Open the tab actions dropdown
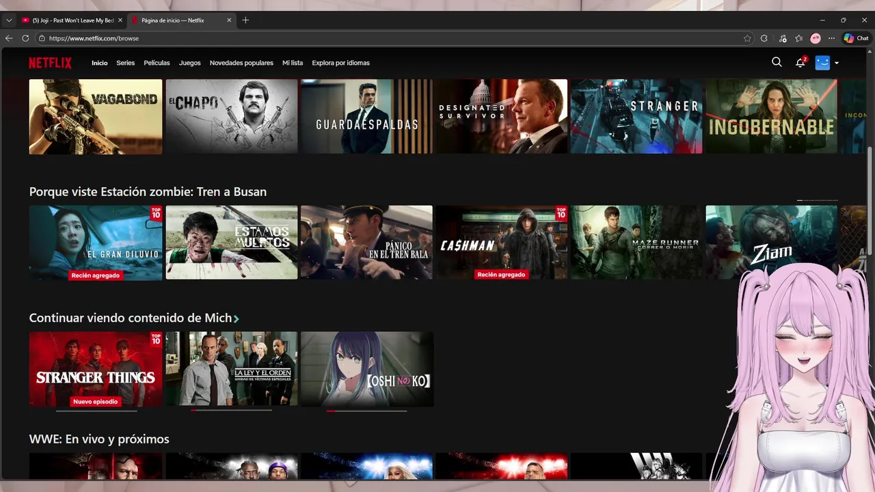Image resolution: width=875 pixels, height=492 pixels. coord(9,20)
